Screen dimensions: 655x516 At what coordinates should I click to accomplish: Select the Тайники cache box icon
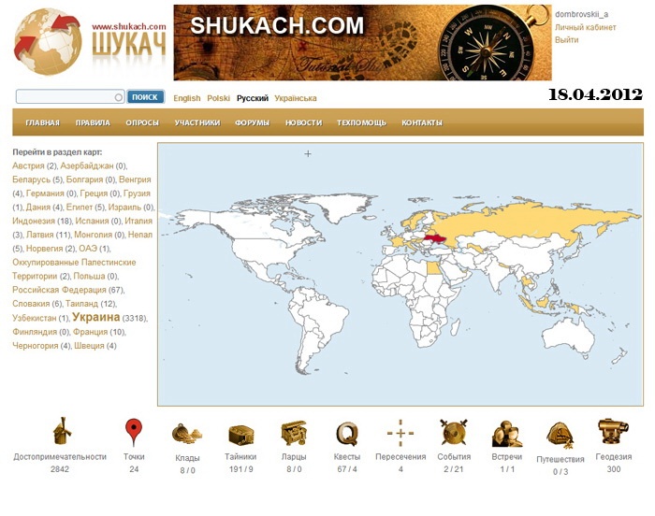(240, 435)
